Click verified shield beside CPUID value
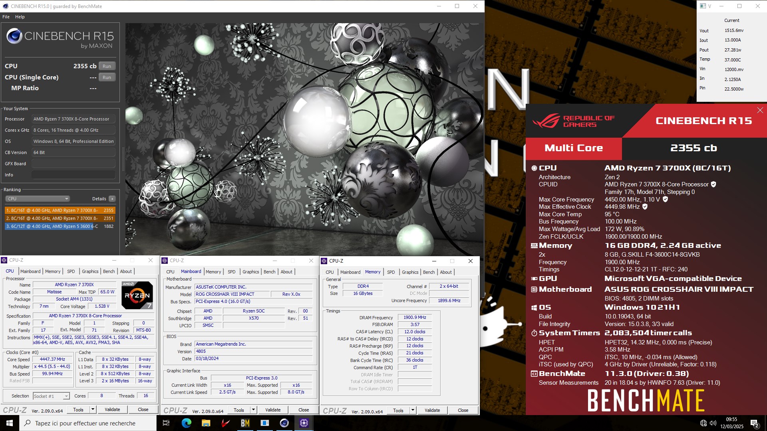The image size is (767, 431). 713,184
